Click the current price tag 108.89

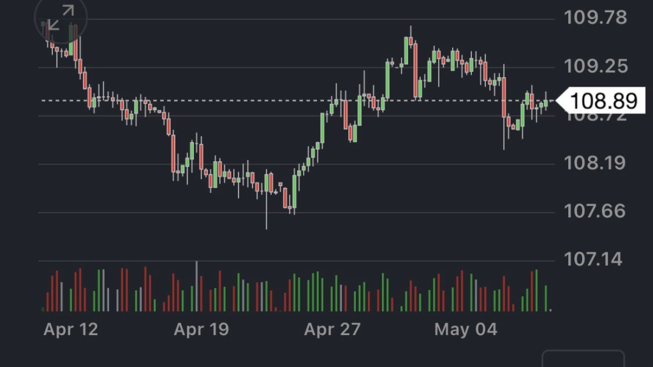pyautogui.click(x=603, y=101)
